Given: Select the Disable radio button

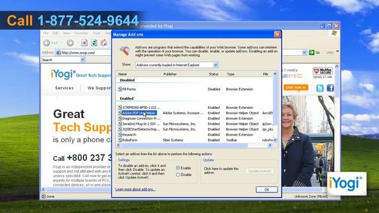Looking at the screenshot, I should click(178, 175).
